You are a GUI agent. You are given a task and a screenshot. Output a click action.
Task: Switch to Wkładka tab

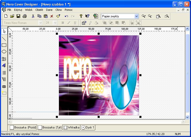click(71, 127)
